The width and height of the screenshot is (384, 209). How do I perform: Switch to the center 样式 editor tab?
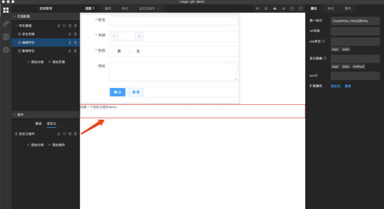125,9
